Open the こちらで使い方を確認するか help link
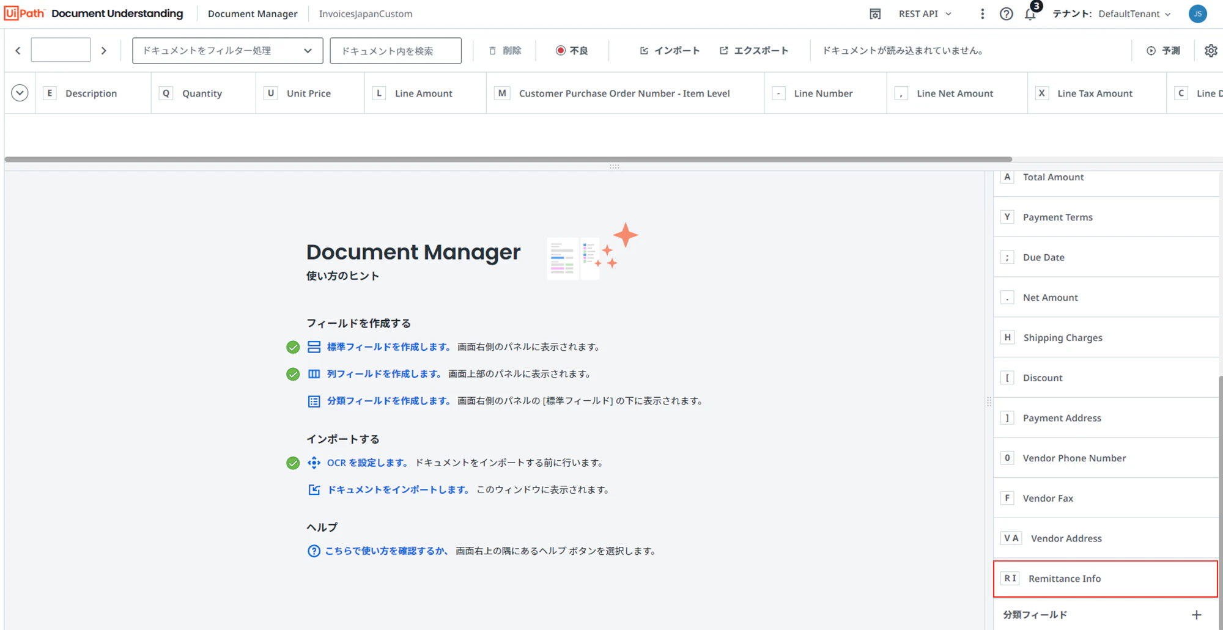Screen dimensions: 1223x630 coord(387,551)
